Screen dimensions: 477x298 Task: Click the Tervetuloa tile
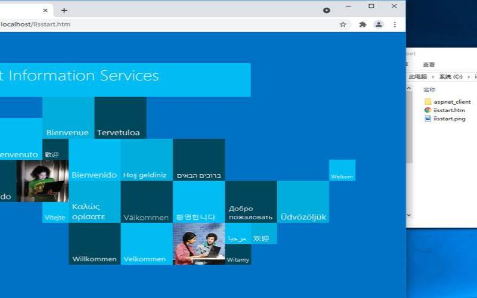[120, 118]
